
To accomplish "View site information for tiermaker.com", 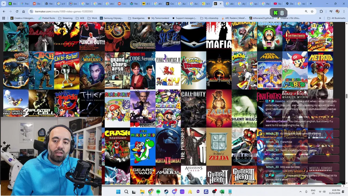I will point(32,11).
